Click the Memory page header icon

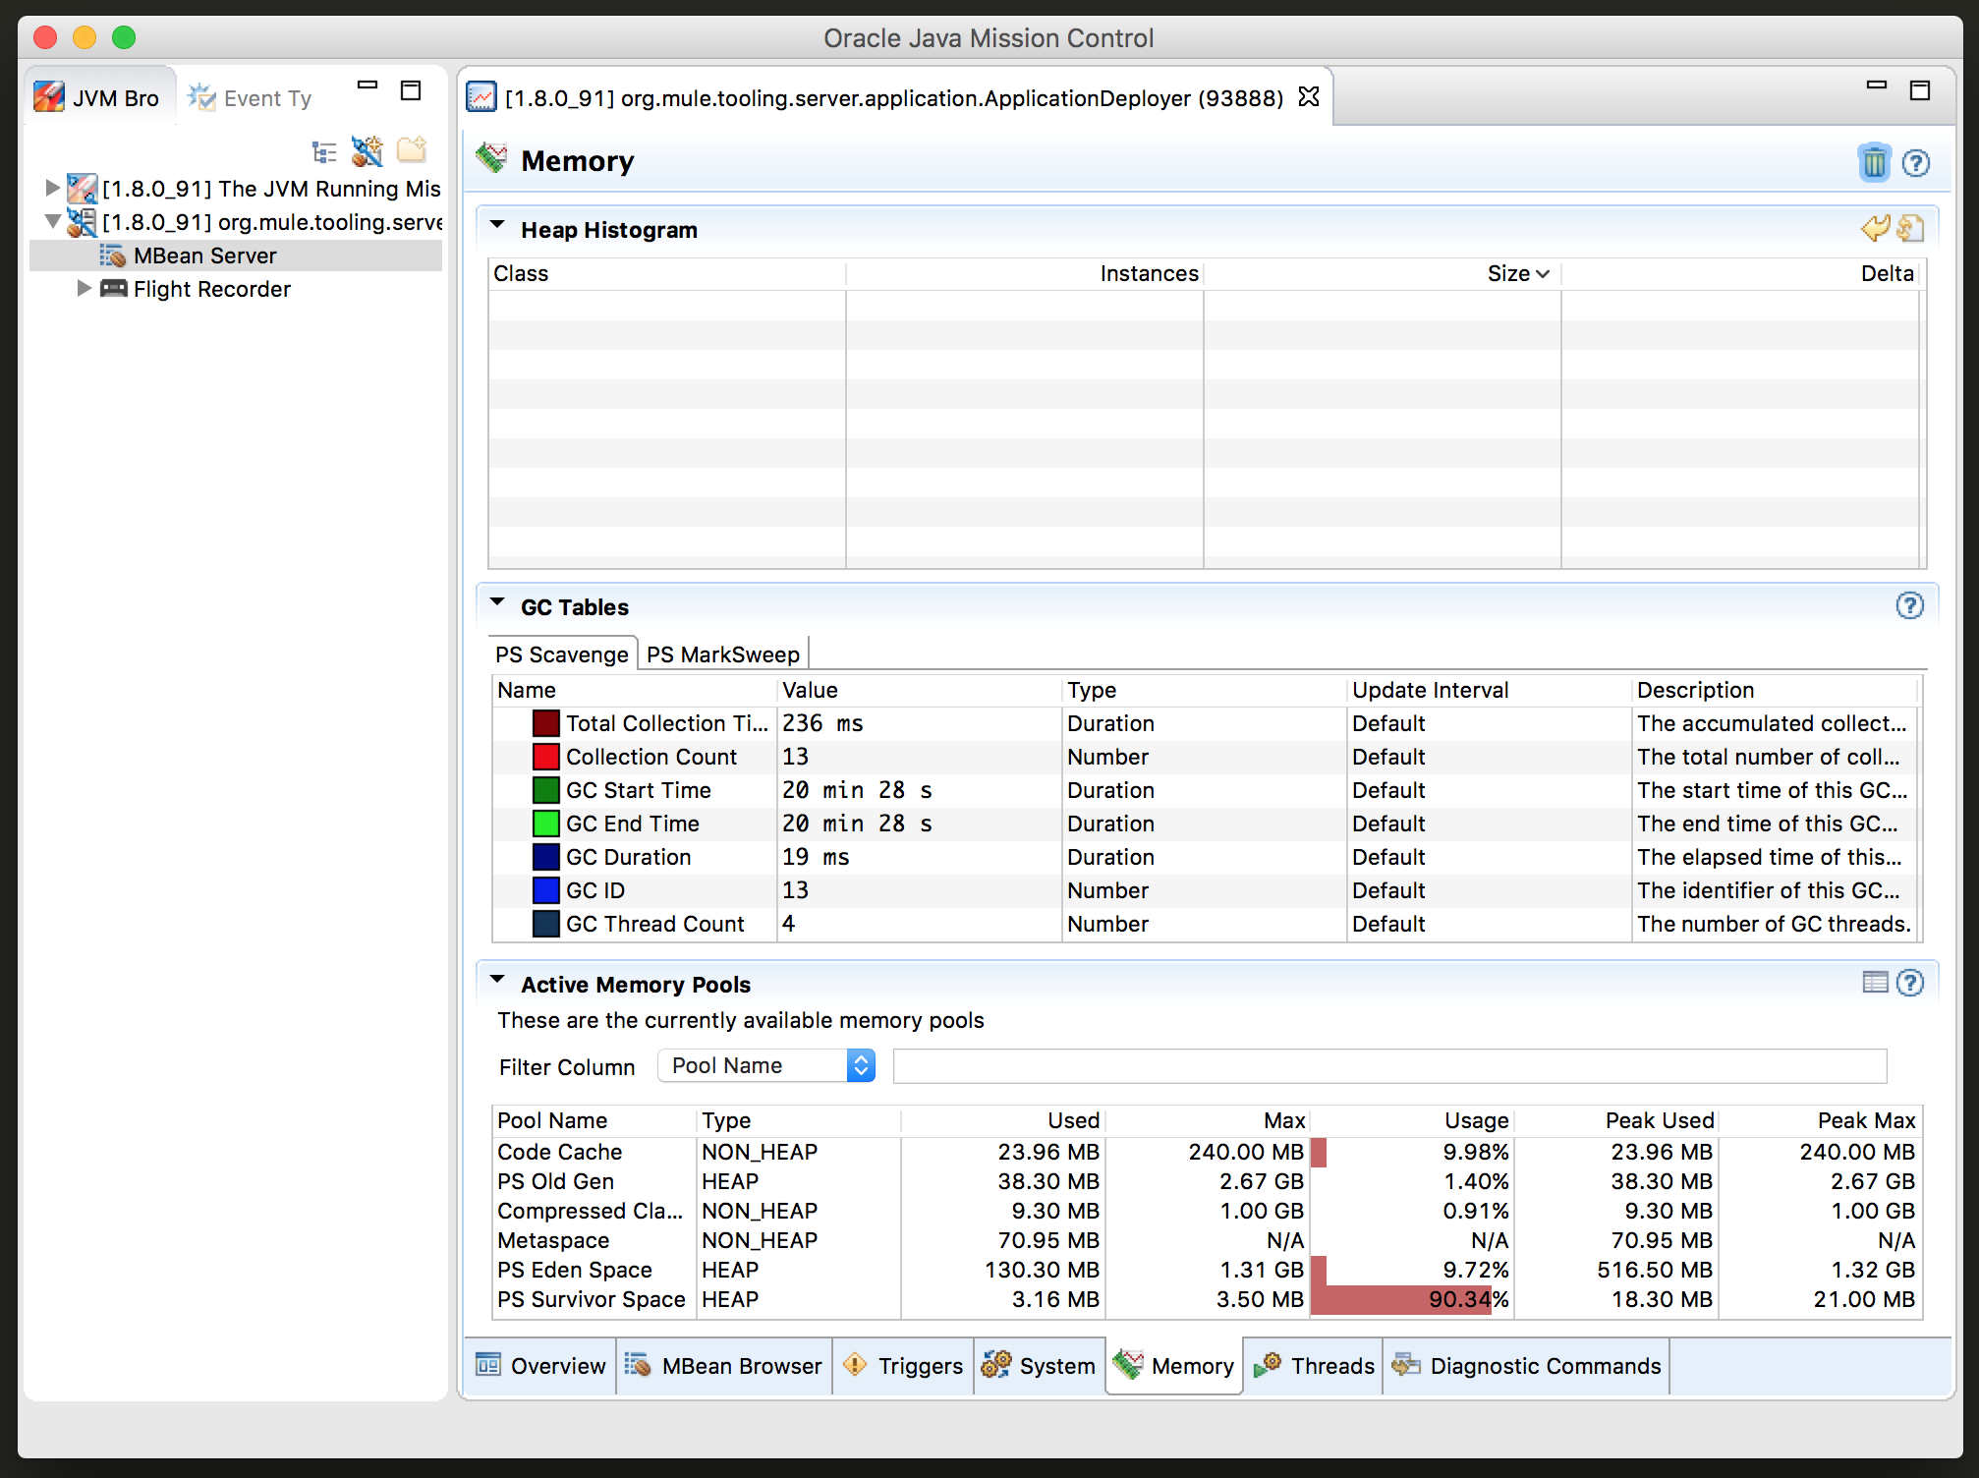tap(491, 158)
